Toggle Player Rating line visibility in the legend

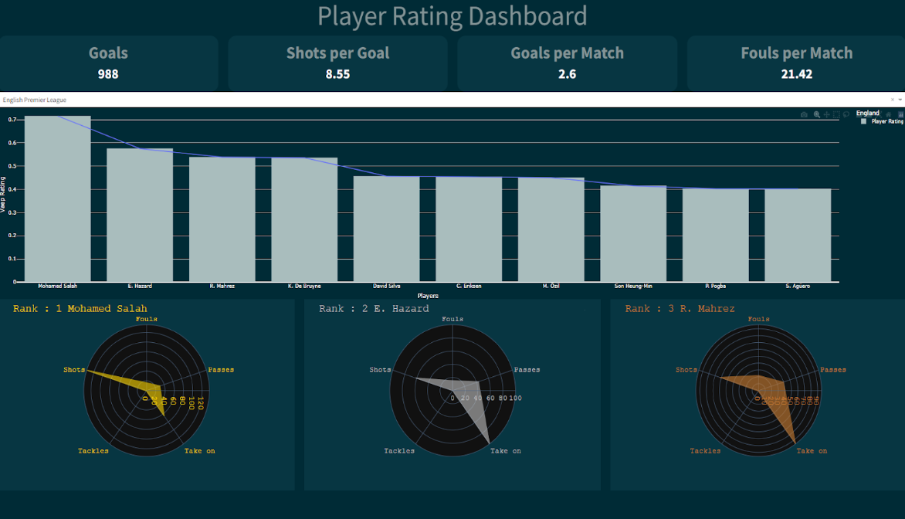886,121
